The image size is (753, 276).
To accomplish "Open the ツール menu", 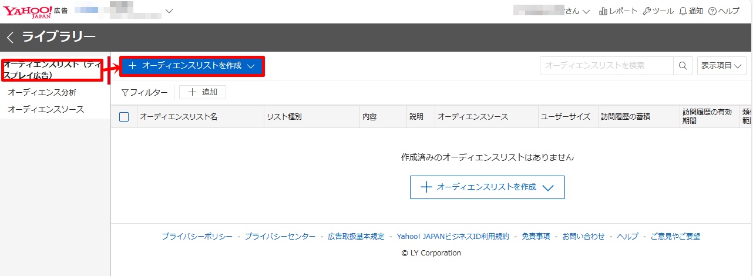I will click(x=658, y=11).
